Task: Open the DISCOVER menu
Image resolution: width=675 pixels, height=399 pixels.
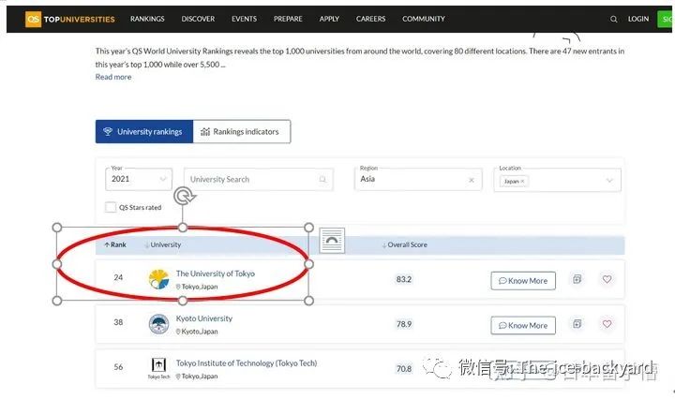Action: (x=198, y=19)
